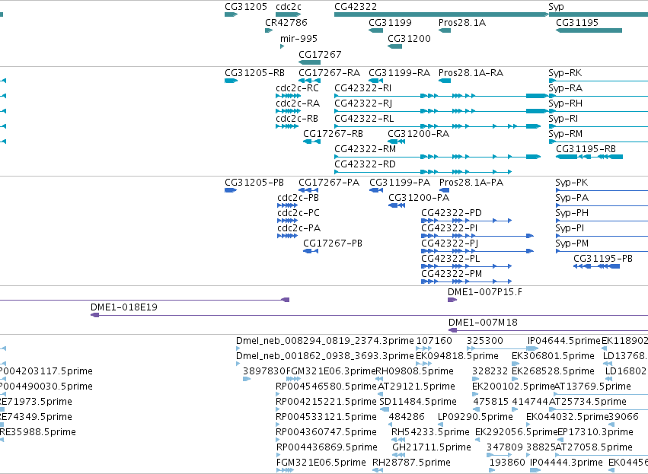The height and width of the screenshot is (474, 648).
Task: Select protein CG42322-PL
Action: (x=467, y=267)
